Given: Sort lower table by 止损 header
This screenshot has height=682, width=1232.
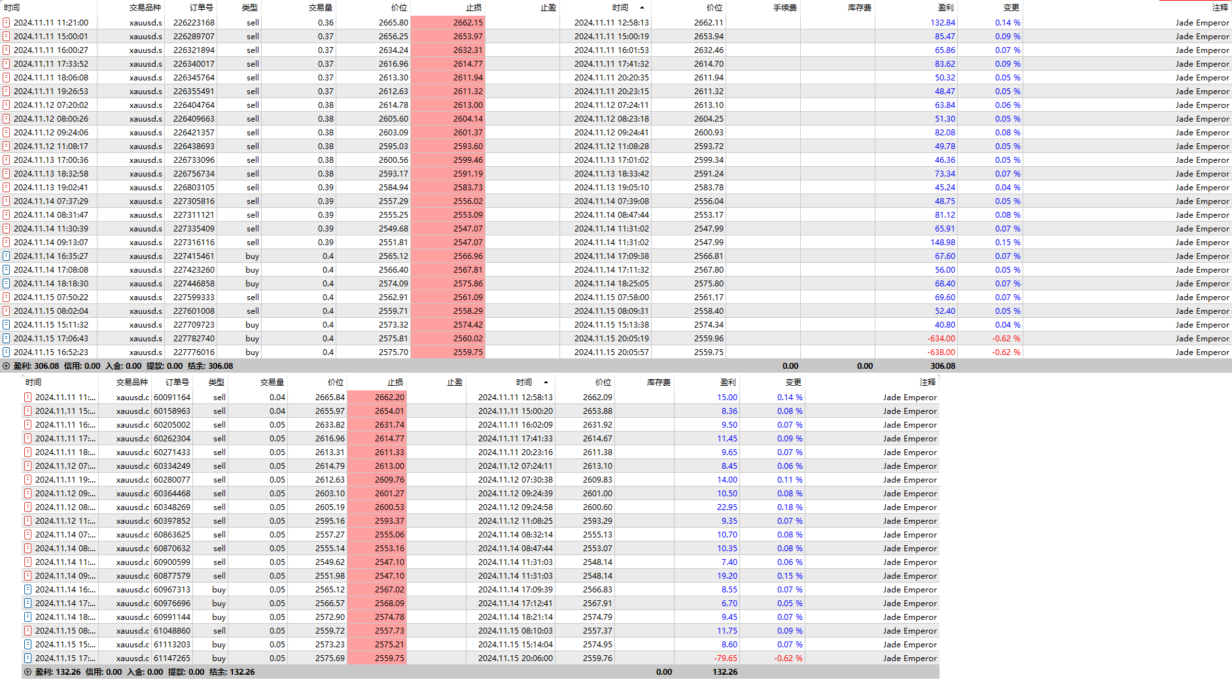Looking at the screenshot, I should pos(395,383).
